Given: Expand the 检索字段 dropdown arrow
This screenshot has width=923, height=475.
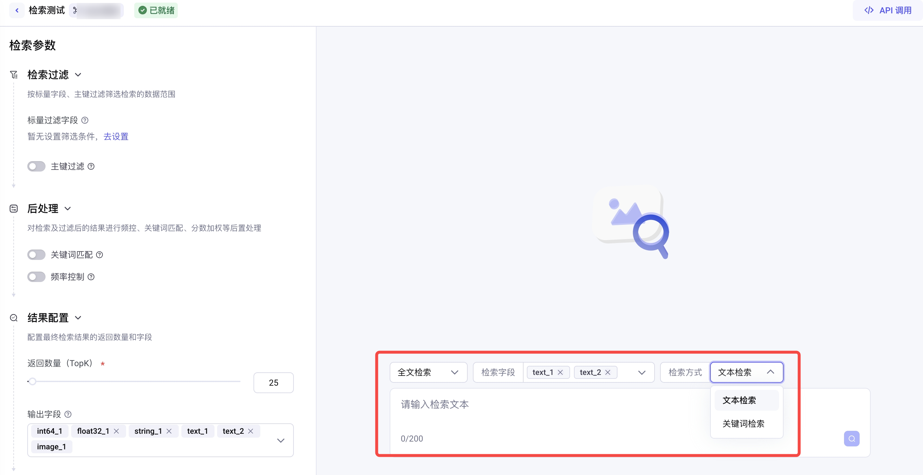Looking at the screenshot, I should (x=642, y=373).
